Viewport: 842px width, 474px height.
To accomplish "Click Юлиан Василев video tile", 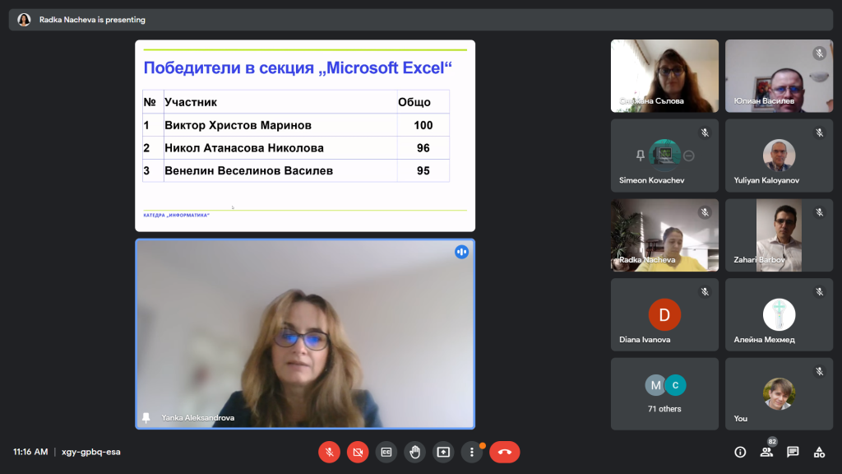I will point(780,76).
